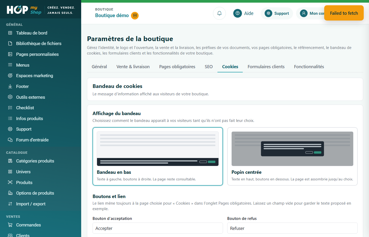Screen dimensions: 369x237
Task: Click the header Support button
Action: point(277,13)
